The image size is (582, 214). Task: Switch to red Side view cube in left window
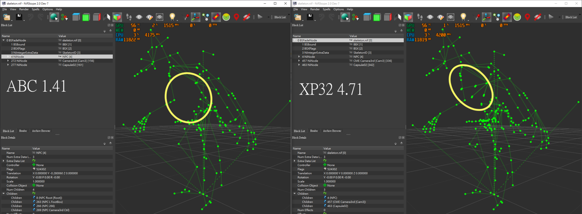point(97,17)
